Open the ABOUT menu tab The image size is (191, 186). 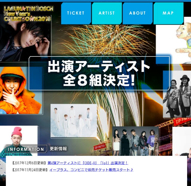pyautogui.click(x=138, y=13)
